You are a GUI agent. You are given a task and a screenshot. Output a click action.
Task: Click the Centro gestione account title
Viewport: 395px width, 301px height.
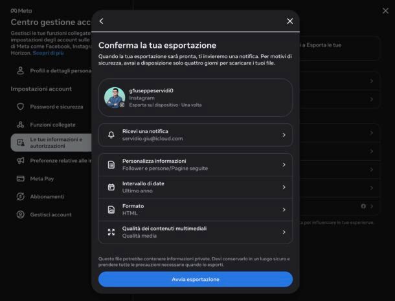point(51,23)
